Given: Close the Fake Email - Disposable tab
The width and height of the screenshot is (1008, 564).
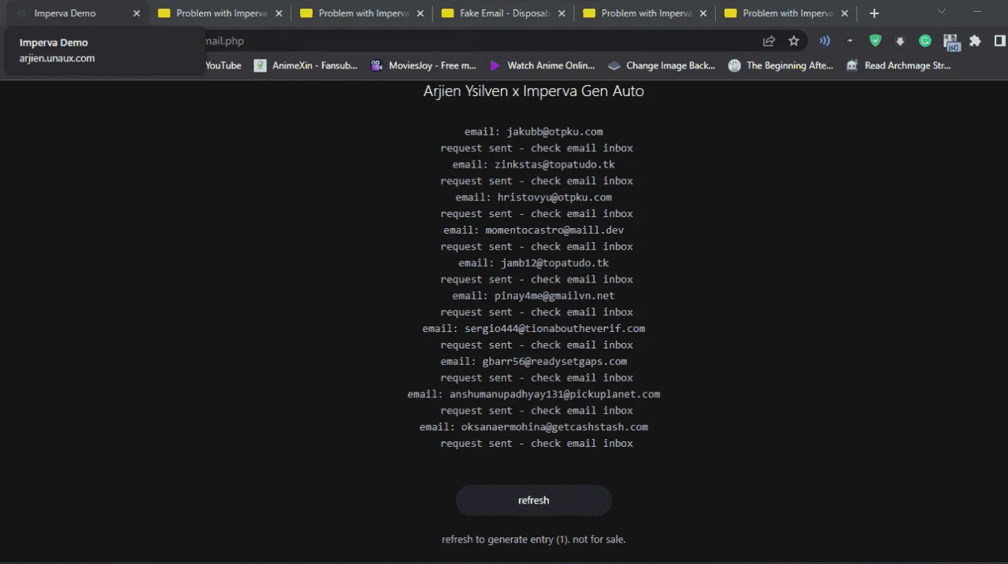Looking at the screenshot, I should click(x=562, y=13).
